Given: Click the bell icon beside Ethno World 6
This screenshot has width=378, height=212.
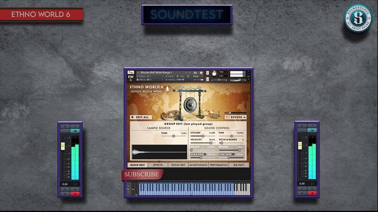Looking at the screenshot, I should (x=167, y=88).
